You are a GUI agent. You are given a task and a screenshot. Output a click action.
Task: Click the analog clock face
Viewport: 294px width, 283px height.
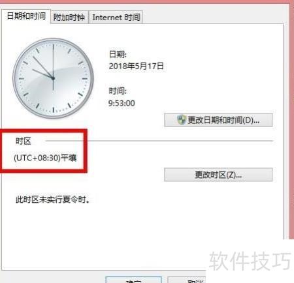[x=53, y=78]
